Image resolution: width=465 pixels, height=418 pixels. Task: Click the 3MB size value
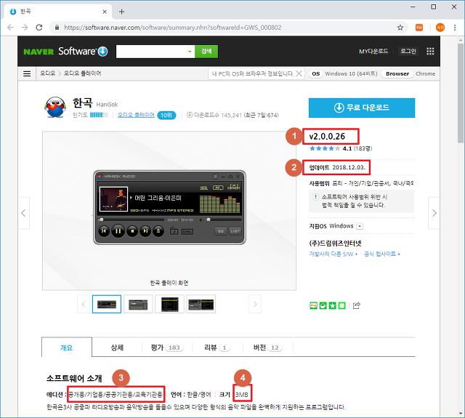pyautogui.click(x=242, y=395)
